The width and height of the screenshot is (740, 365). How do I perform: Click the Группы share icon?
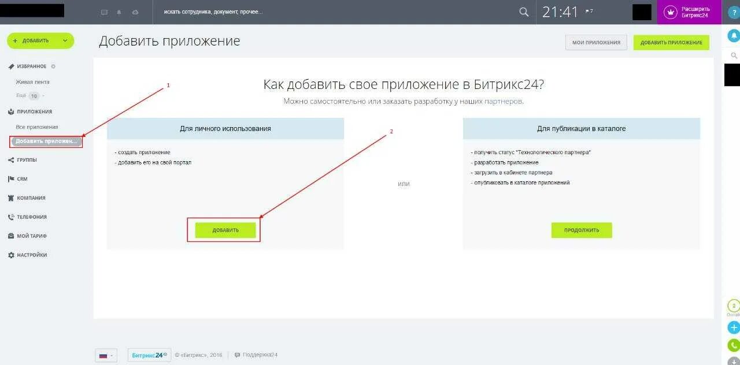11,160
